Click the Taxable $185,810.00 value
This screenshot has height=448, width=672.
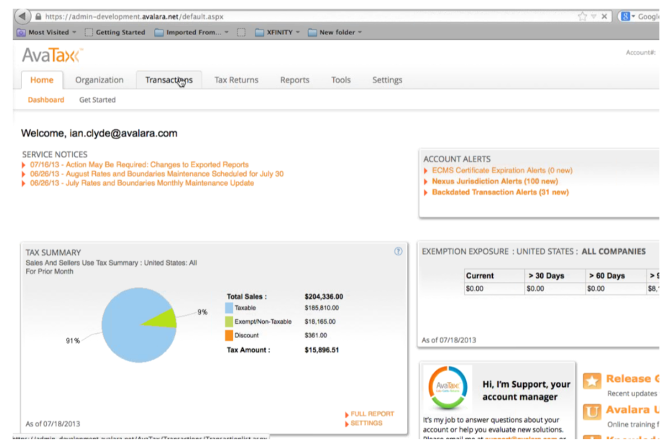(321, 308)
